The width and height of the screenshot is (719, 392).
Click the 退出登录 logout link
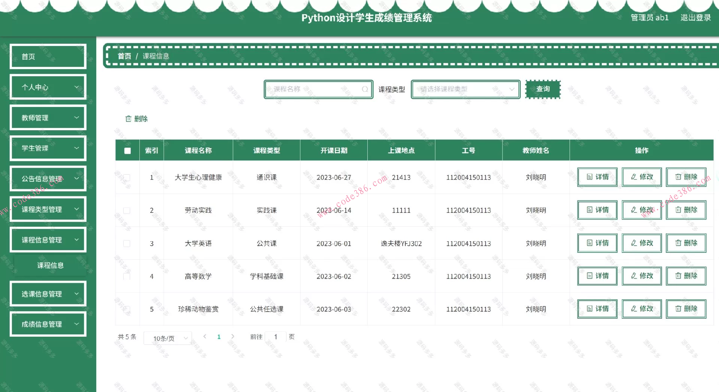(x=696, y=17)
